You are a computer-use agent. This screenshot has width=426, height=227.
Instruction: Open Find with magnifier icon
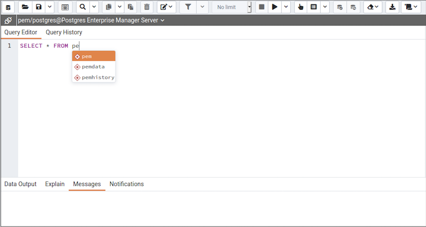(83, 7)
